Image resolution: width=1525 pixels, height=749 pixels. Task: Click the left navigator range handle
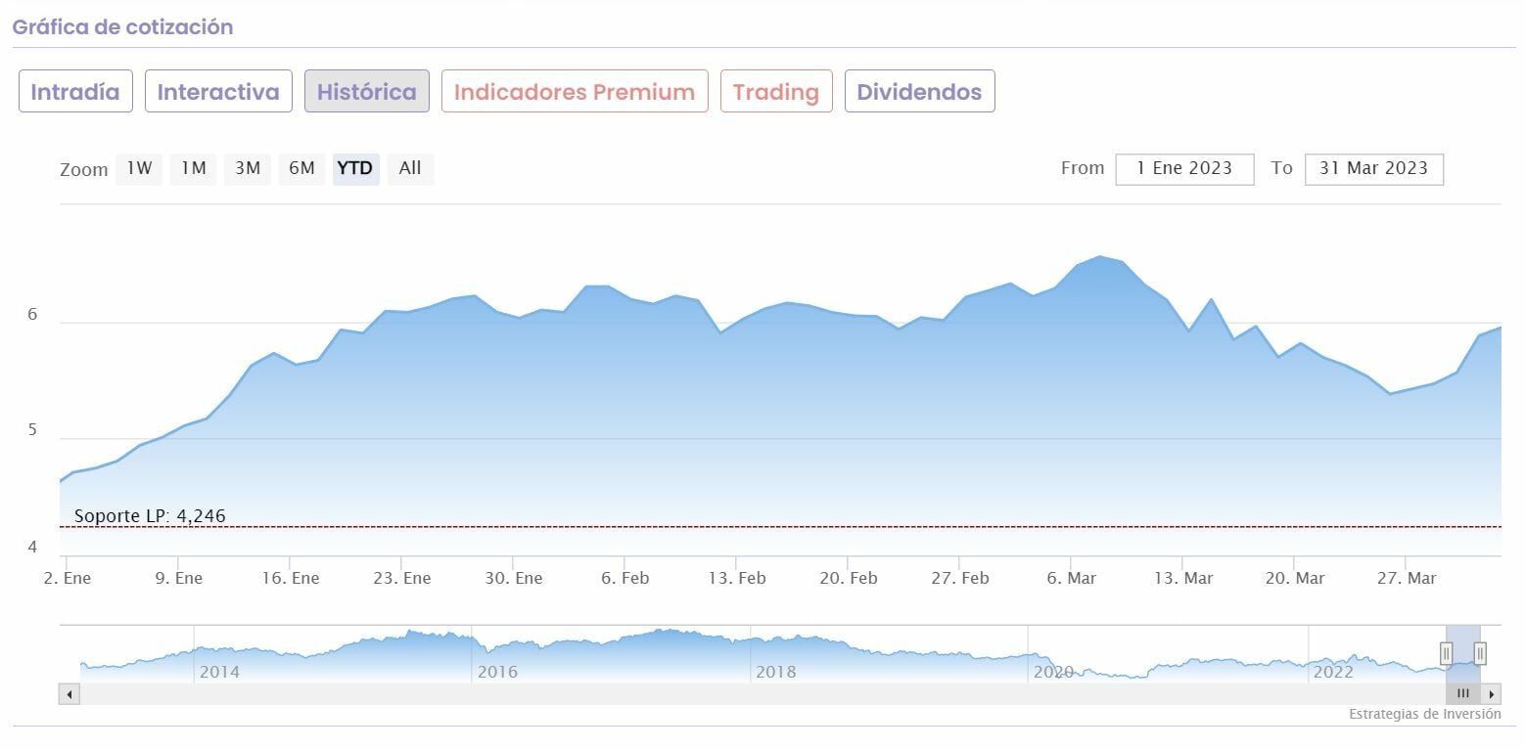pos(1446,653)
